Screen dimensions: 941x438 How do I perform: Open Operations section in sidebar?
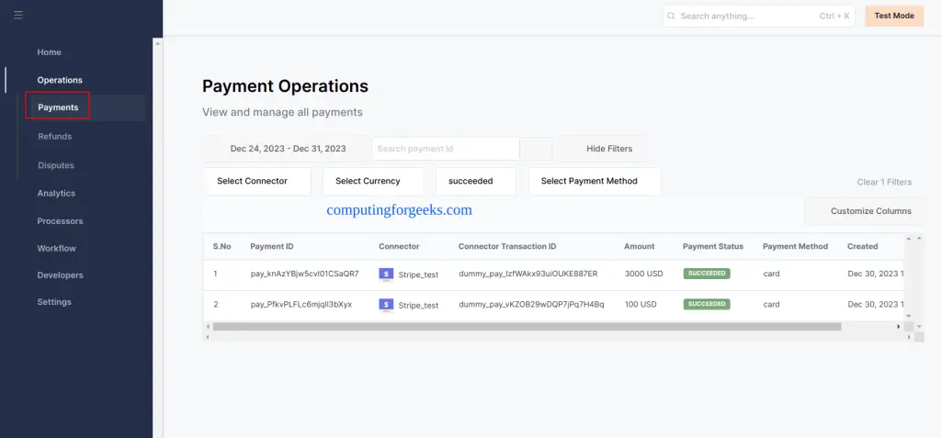tap(60, 80)
